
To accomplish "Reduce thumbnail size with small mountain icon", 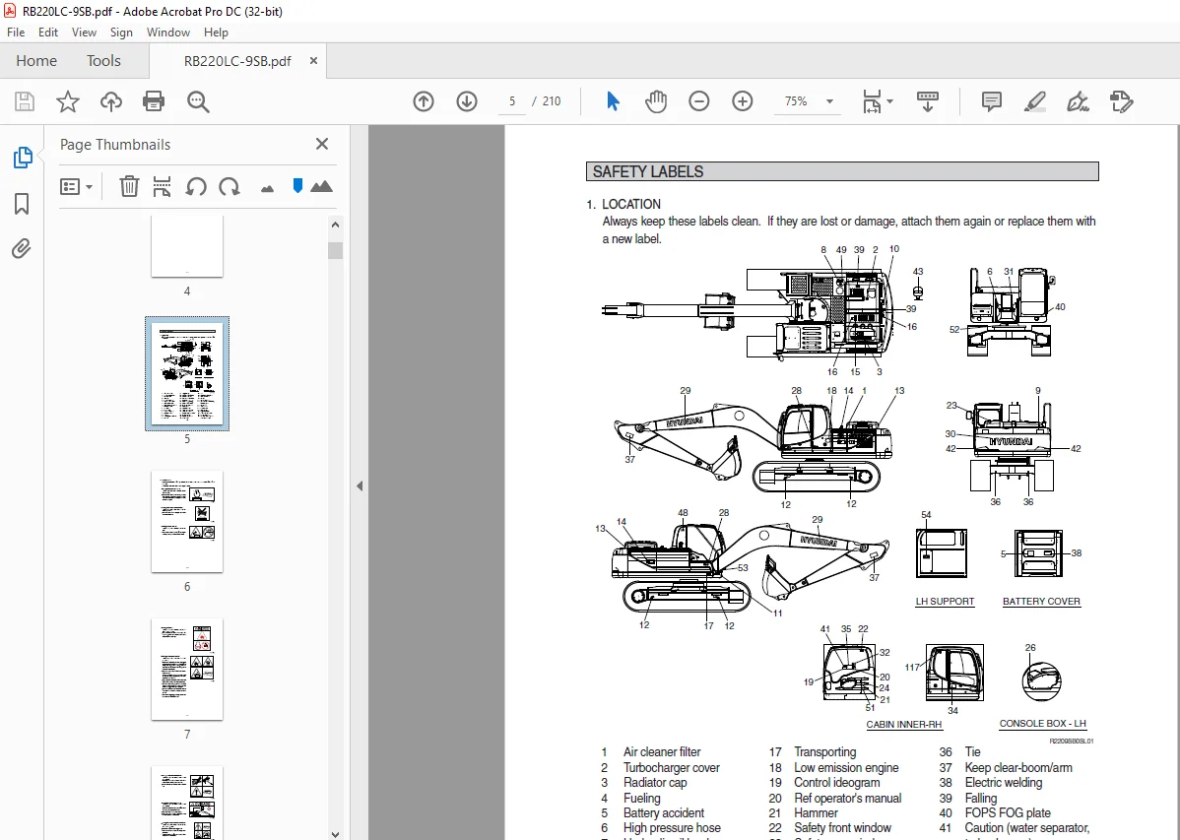I will tap(267, 188).
